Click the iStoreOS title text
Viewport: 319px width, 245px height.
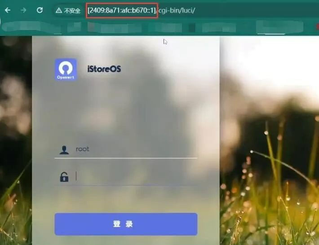(104, 69)
